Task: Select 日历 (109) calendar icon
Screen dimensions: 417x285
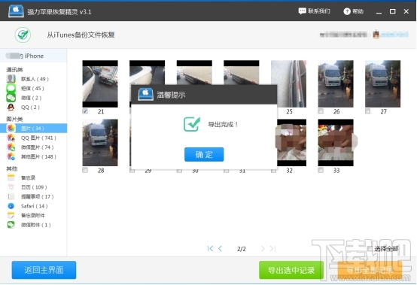Action: pyautogui.click(x=11, y=187)
